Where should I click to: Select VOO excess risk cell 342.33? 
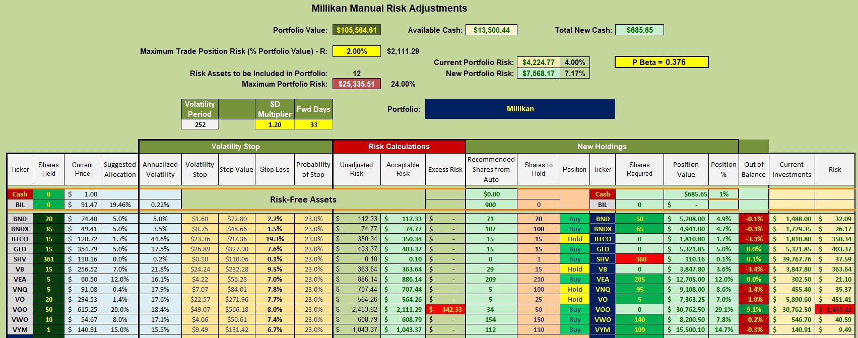(x=445, y=309)
